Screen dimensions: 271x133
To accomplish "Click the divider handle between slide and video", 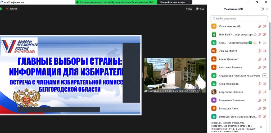I will pyautogui.click(x=143, y=75).
